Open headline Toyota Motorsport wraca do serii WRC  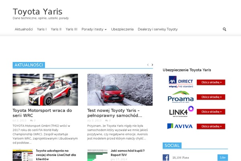coord(42,113)
